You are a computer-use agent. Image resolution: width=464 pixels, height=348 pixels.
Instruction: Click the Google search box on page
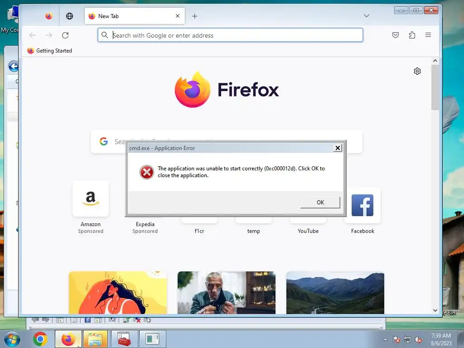click(x=227, y=141)
